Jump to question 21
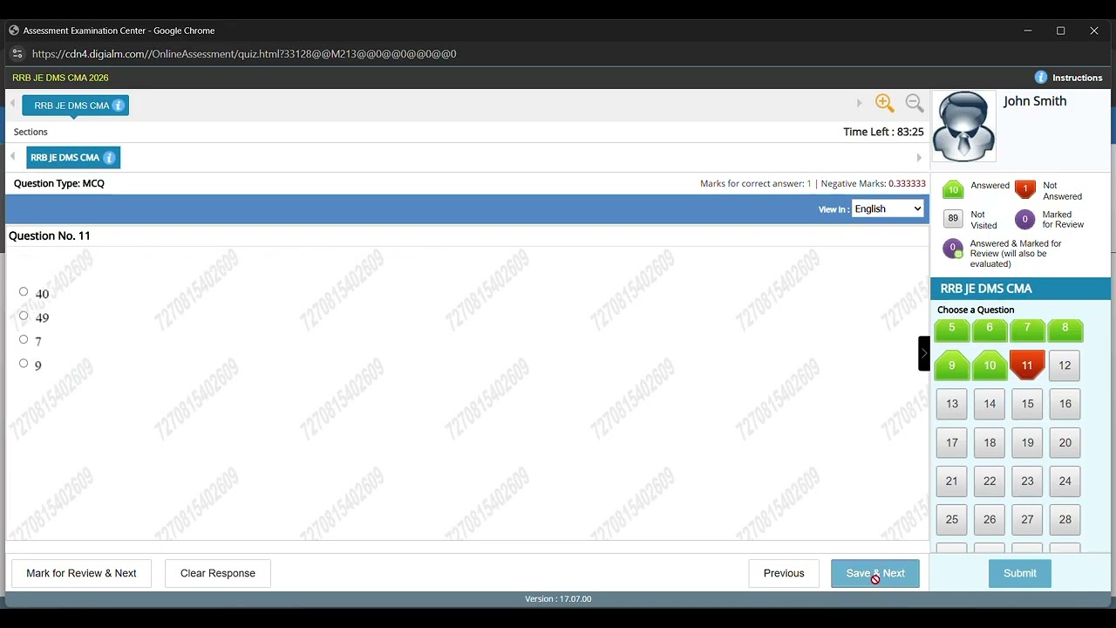The height and width of the screenshot is (628, 1116). tap(952, 481)
